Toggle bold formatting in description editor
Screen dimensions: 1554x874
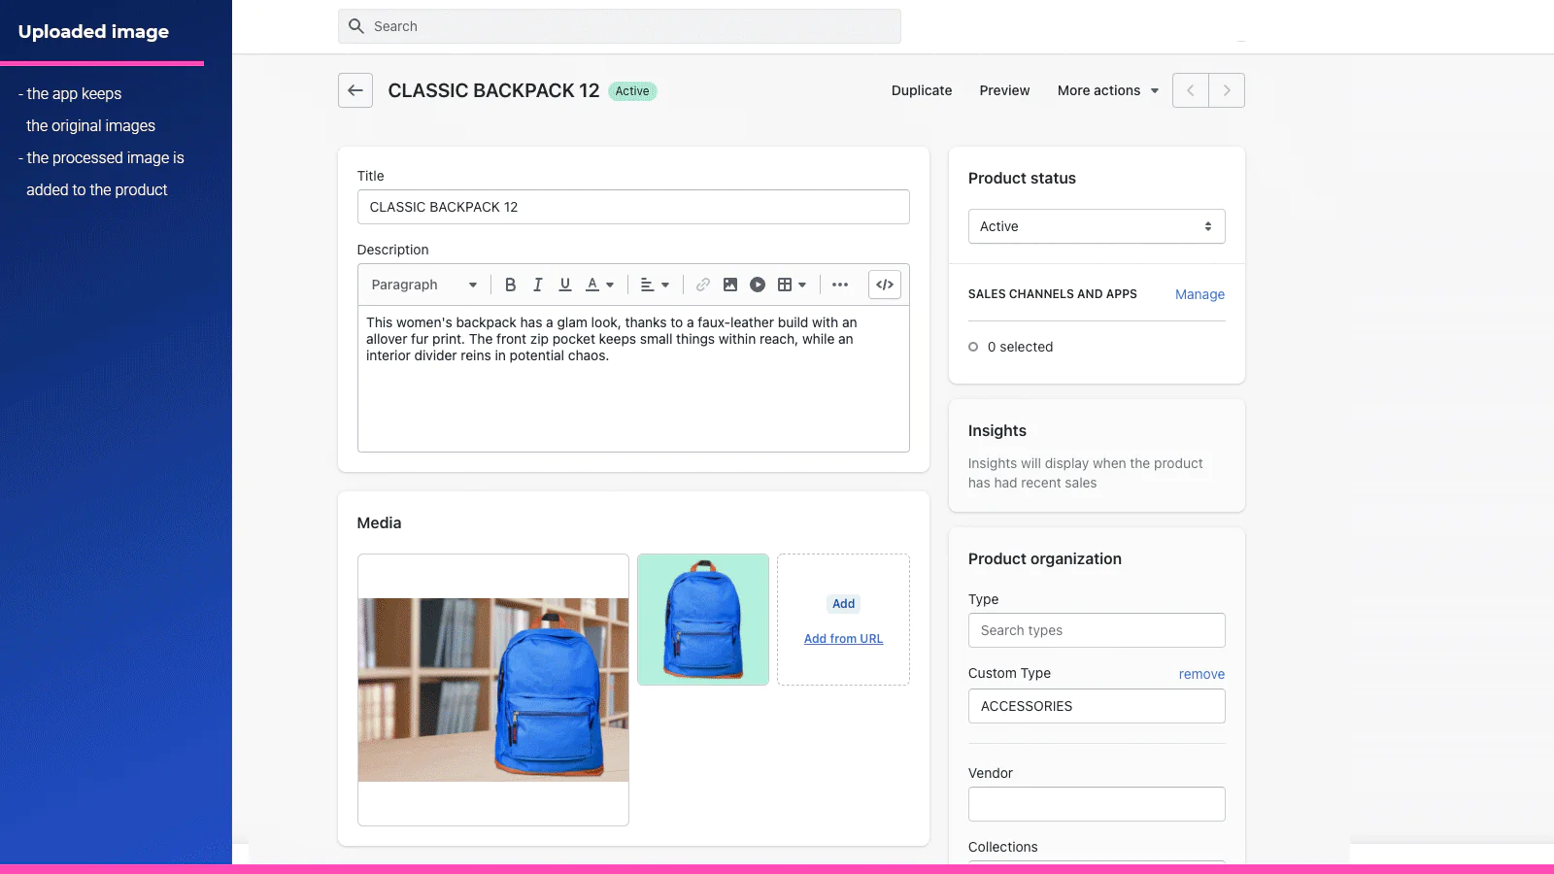pos(510,285)
